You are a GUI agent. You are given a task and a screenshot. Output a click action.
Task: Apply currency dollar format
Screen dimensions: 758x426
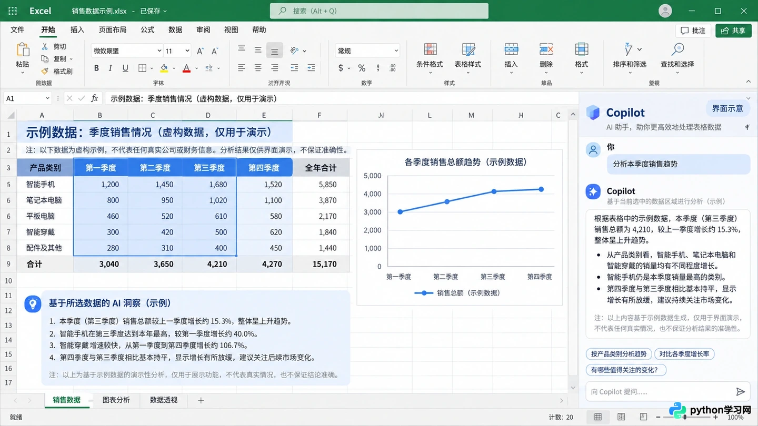tap(341, 68)
